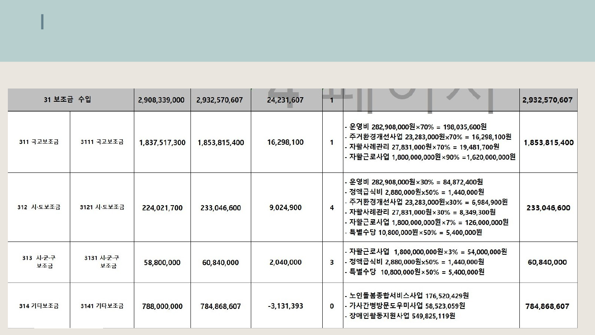Click the "314 기타보조금" cell
Image resolution: width=595 pixels, height=335 pixels.
[x=39, y=306]
